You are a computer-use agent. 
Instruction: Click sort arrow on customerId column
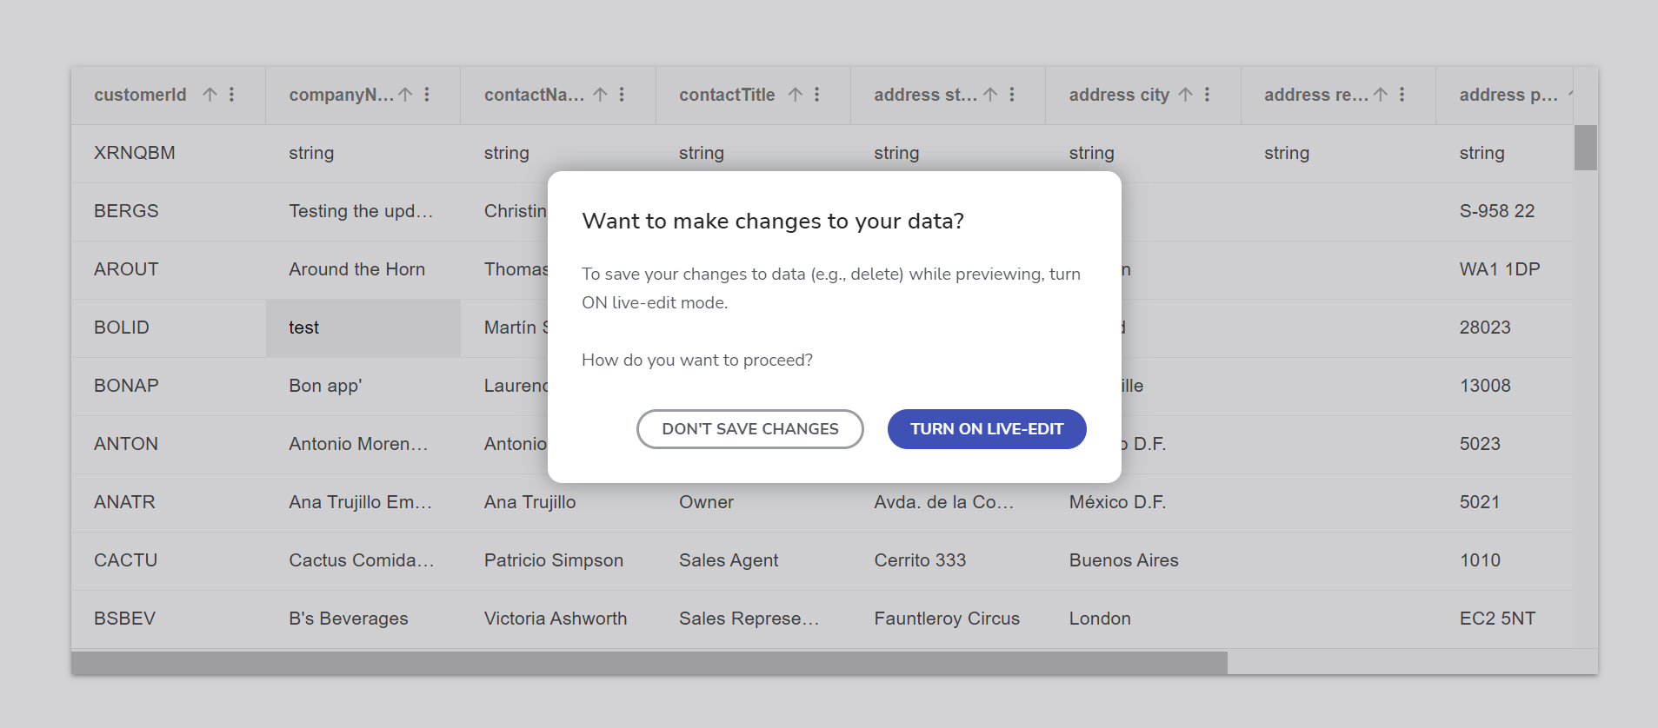pos(210,95)
